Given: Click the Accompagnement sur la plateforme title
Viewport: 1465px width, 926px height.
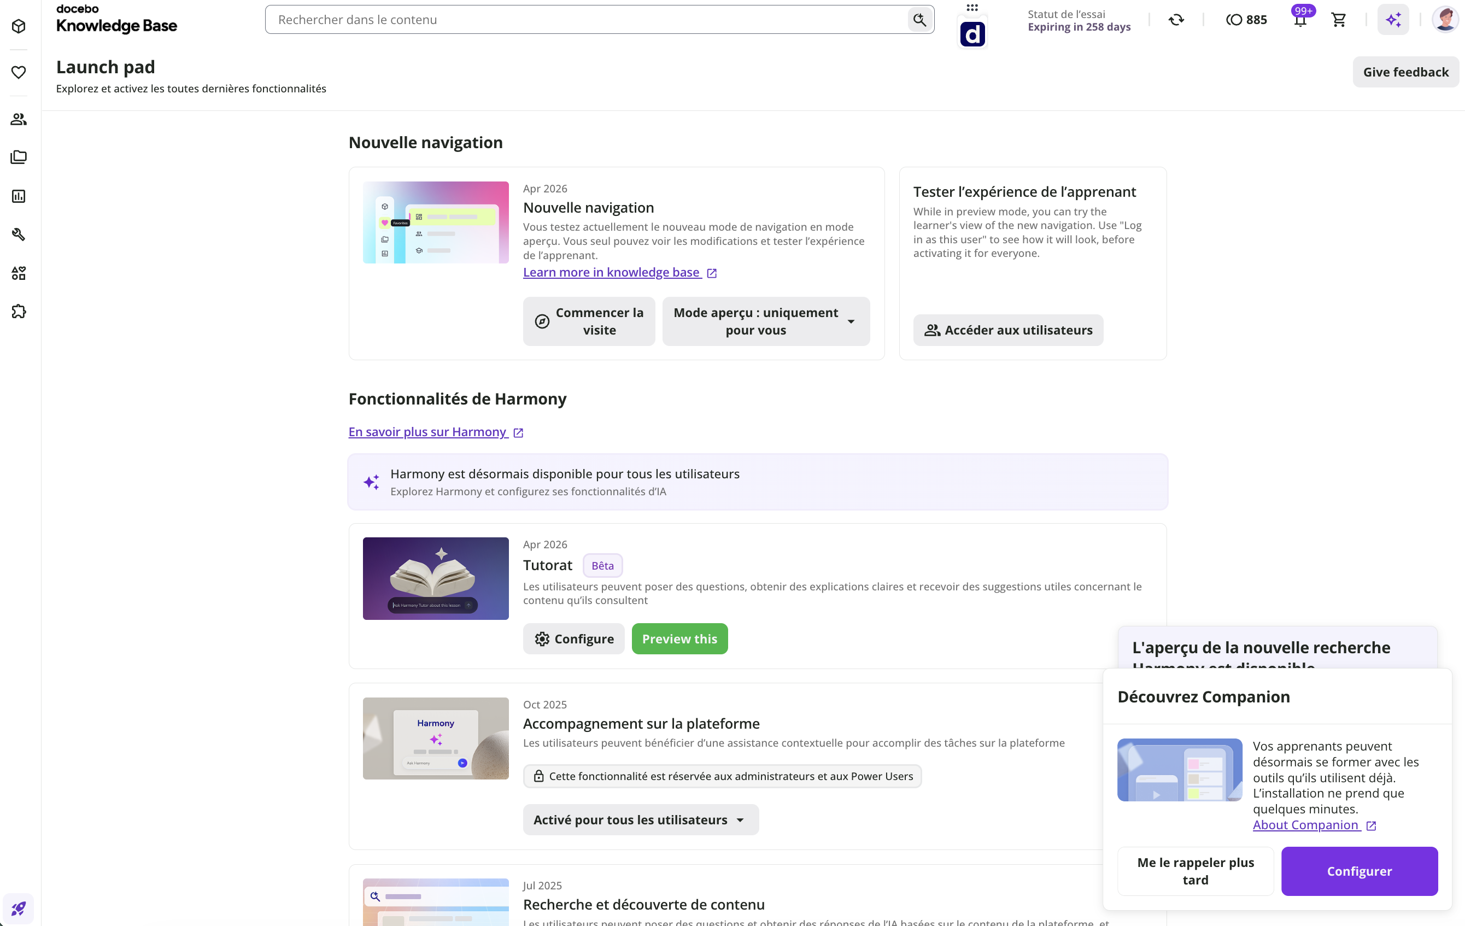Looking at the screenshot, I should coord(641,723).
